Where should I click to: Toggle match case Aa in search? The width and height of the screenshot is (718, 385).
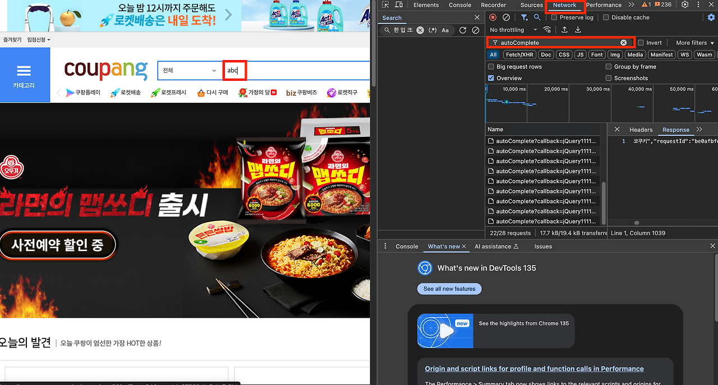tap(445, 30)
